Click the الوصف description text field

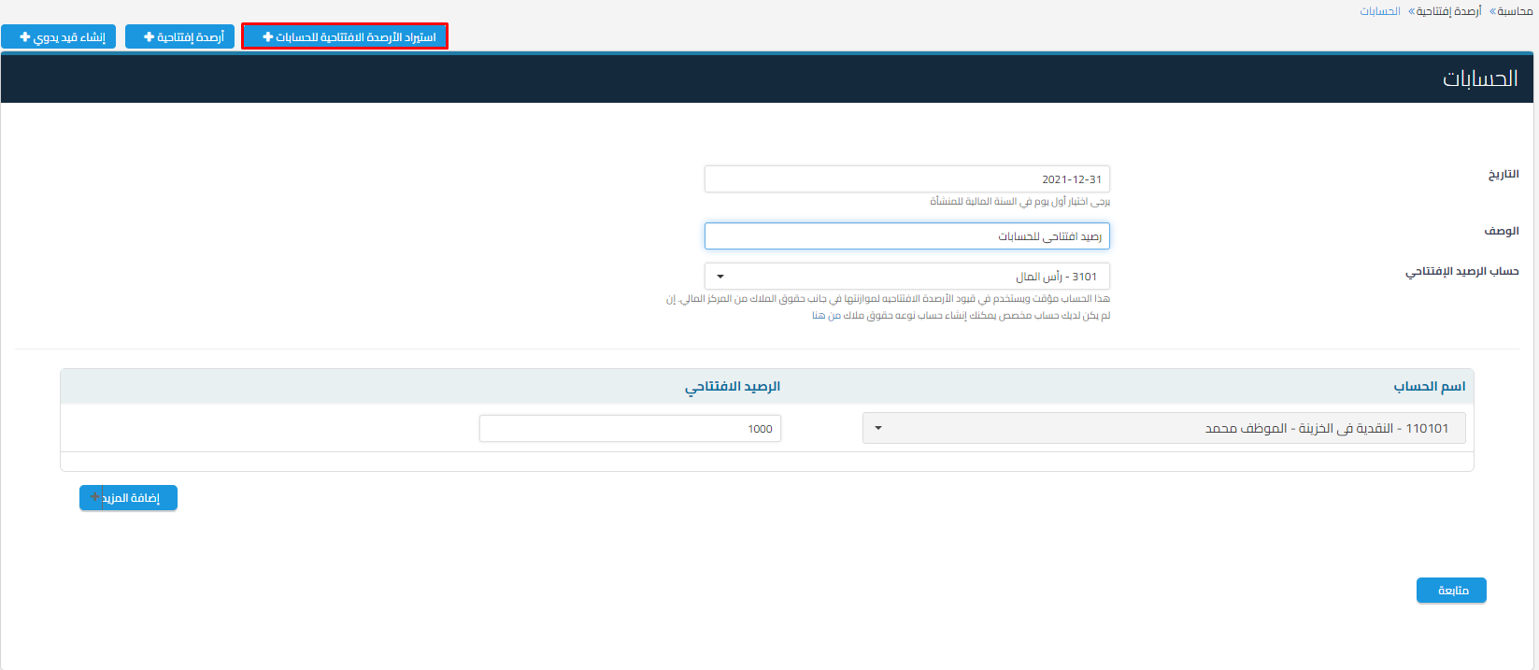[906, 236]
